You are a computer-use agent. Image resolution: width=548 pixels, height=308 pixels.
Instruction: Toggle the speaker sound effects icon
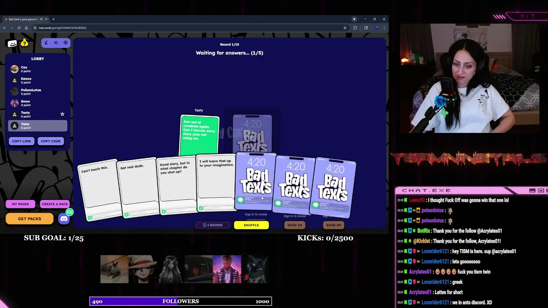[x=56, y=43]
